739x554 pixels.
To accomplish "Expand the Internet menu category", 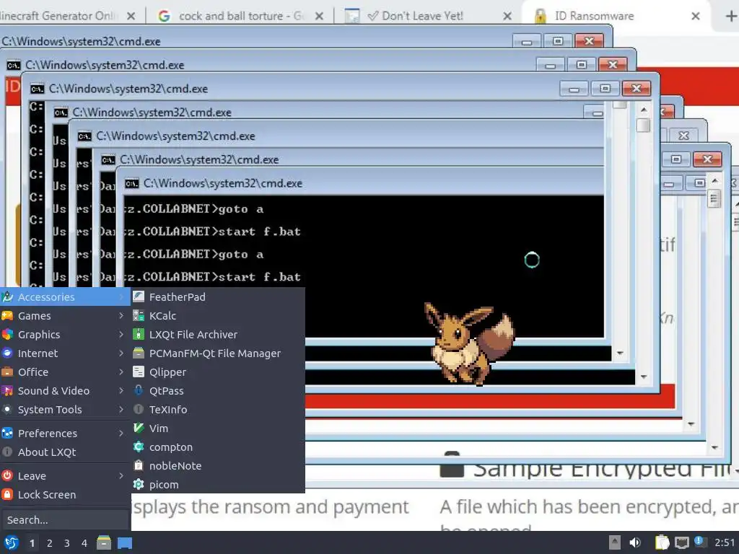I will click(x=65, y=353).
